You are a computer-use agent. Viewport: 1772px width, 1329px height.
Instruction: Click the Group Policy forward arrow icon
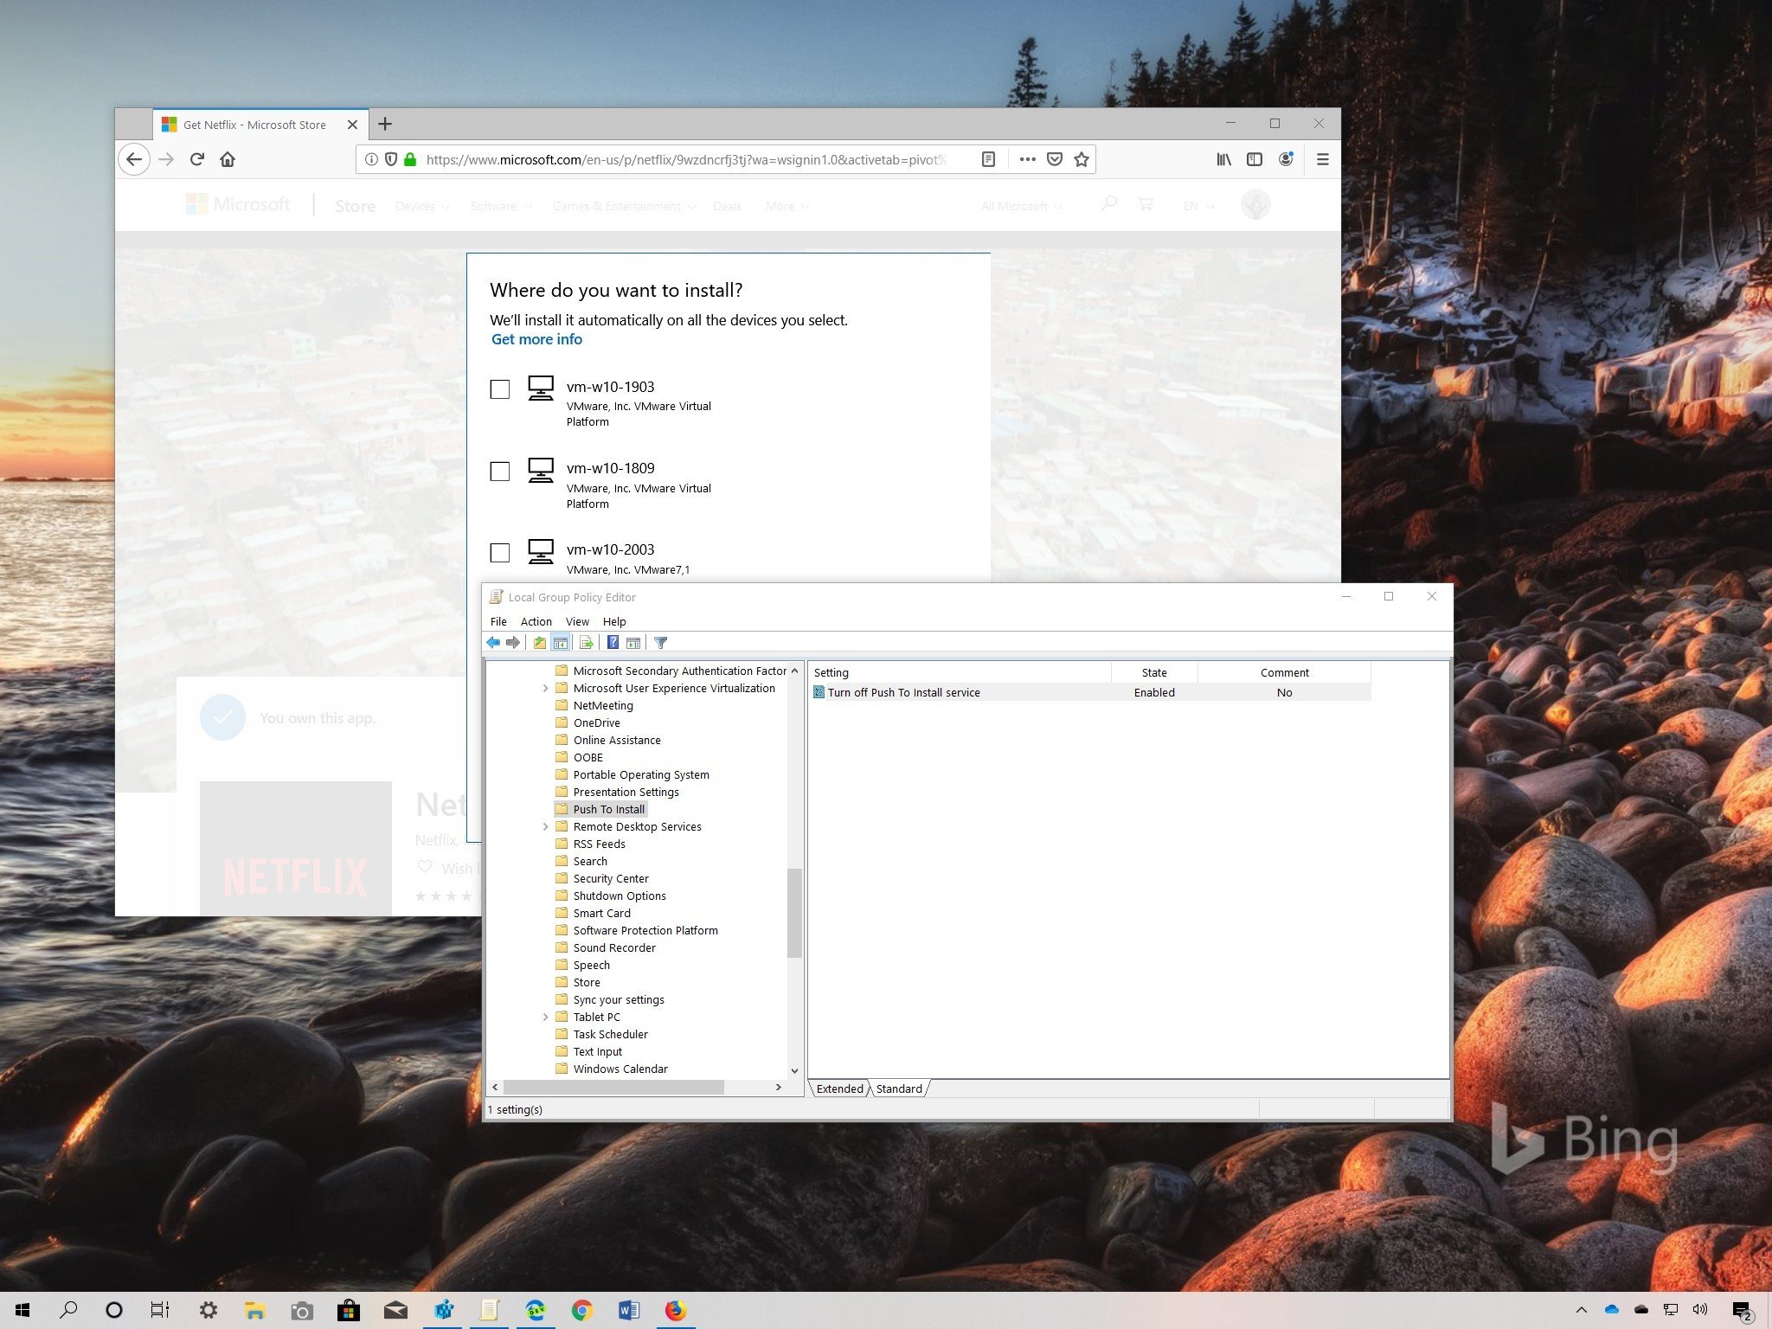pos(513,642)
